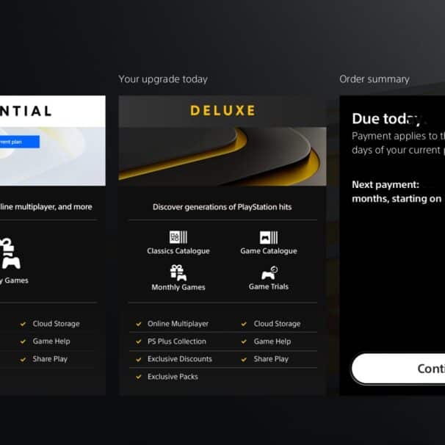Click checkmark next to Exclusive Packs

[x=139, y=377]
